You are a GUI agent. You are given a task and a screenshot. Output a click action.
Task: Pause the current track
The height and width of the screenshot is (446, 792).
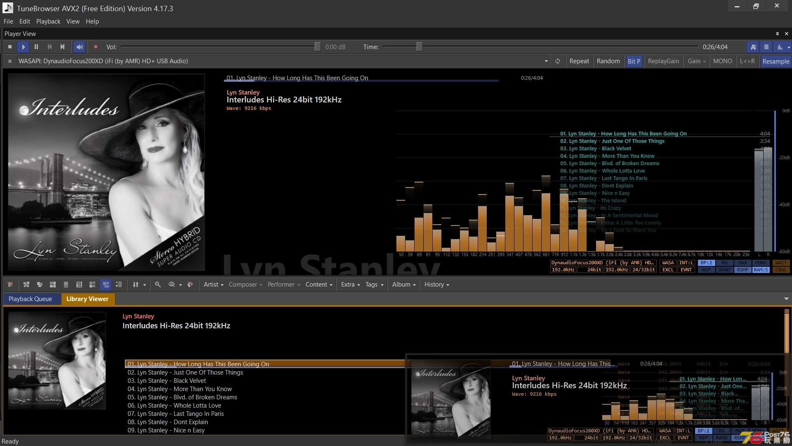point(36,47)
